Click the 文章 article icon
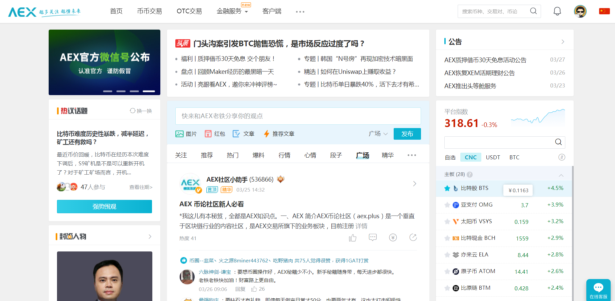615x301 pixels. pyautogui.click(x=236, y=134)
